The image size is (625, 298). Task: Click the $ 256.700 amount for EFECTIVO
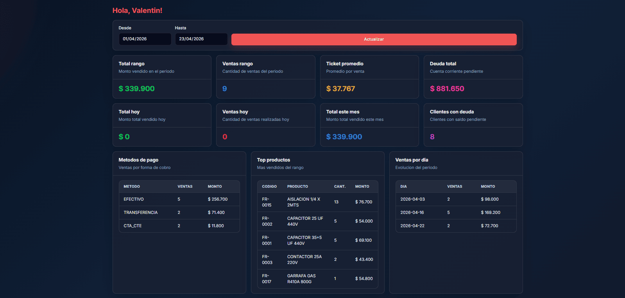click(218, 199)
